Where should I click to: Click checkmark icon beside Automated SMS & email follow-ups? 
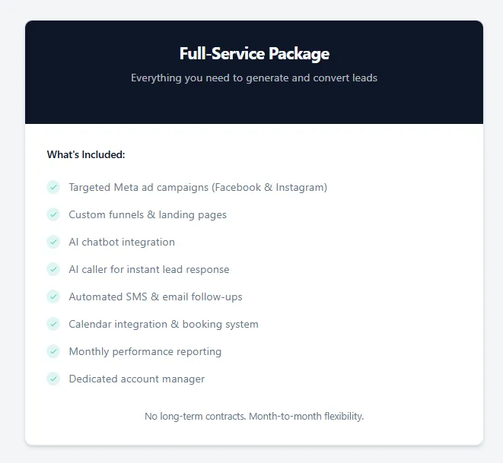[x=53, y=297]
